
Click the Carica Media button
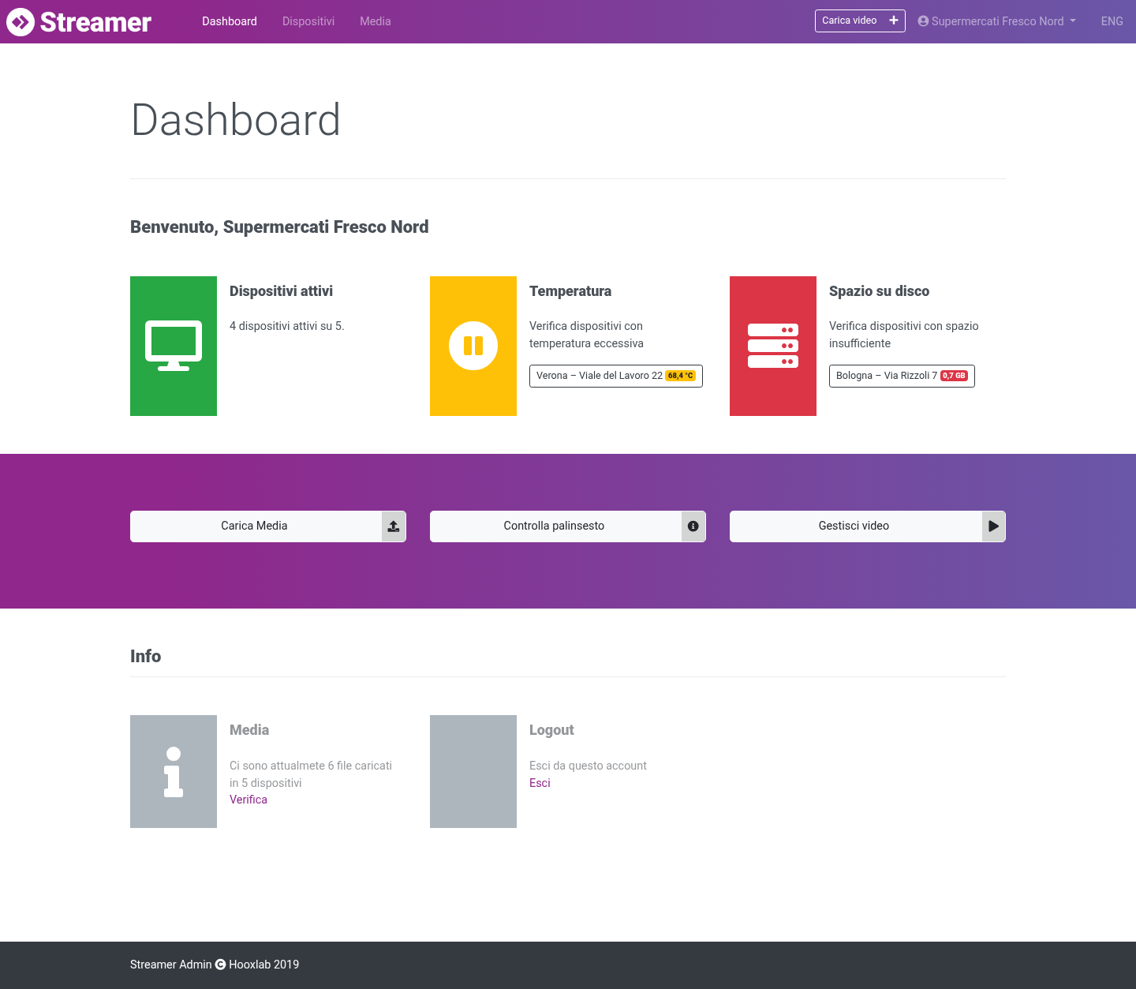[268, 526]
